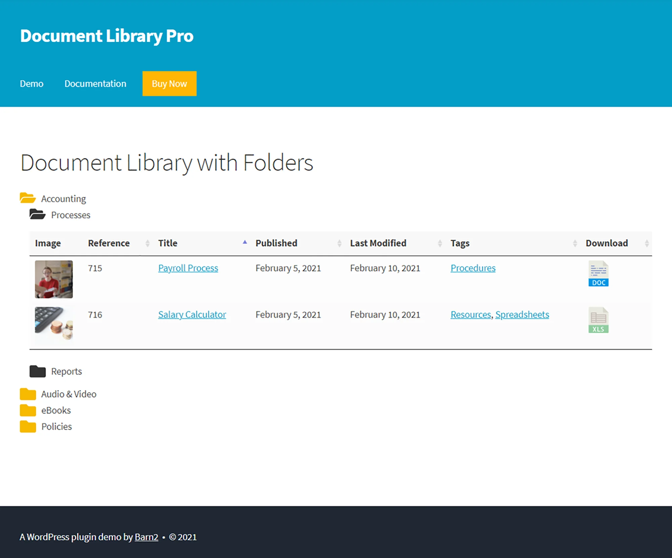
Task: Go to the Documentation page
Action: [x=95, y=84]
